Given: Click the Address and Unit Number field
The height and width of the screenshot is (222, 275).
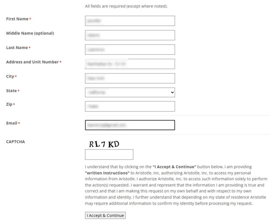Looking at the screenshot, I should (130, 64).
